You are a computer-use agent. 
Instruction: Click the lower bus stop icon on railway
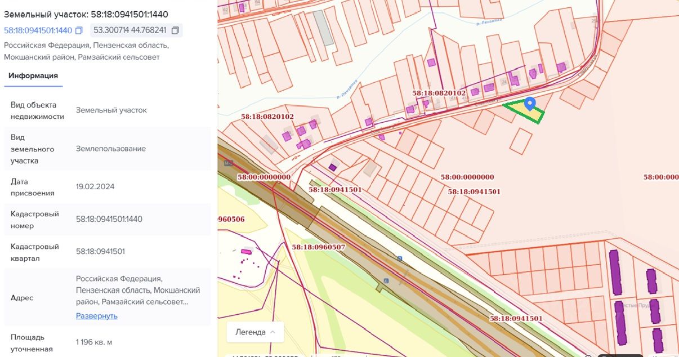point(386,280)
